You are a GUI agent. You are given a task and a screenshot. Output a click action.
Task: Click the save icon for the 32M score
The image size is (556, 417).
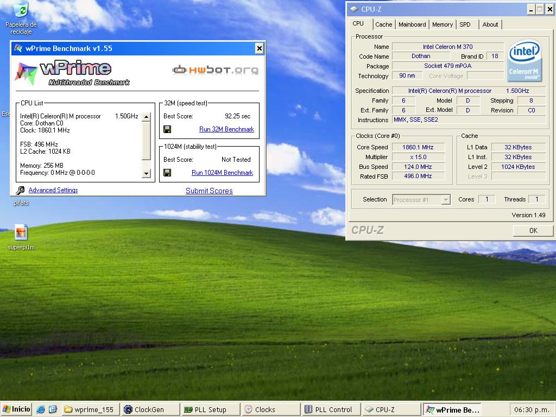click(x=167, y=129)
